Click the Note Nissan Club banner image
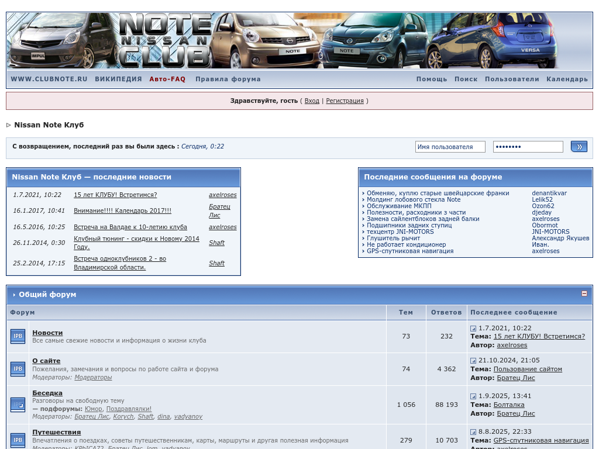599x449 pixels. click(299, 41)
